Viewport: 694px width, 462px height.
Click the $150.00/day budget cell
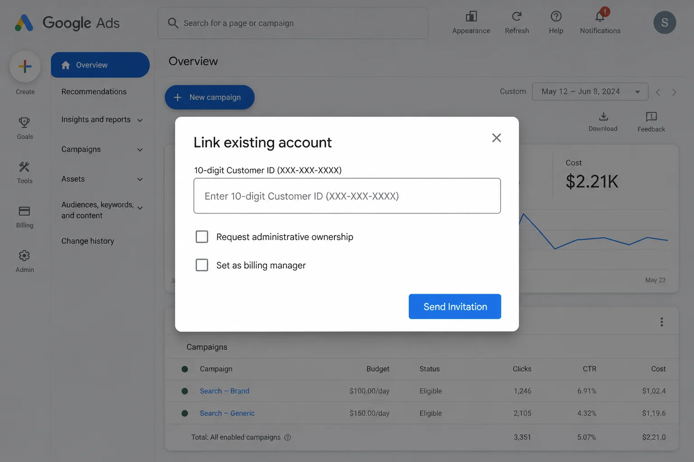[x=369, y=413]
